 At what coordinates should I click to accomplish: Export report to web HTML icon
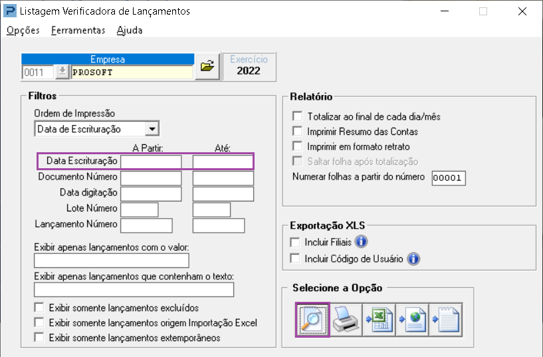pos(413,320)
